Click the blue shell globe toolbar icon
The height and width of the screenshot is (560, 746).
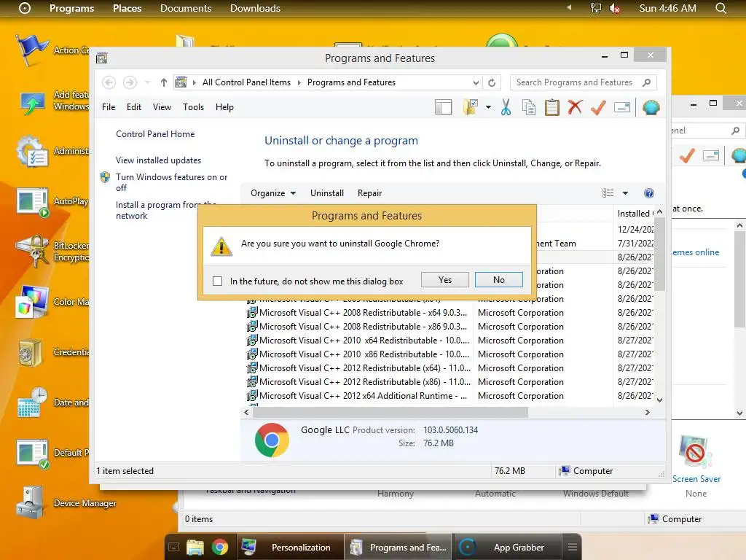(651, 107)
